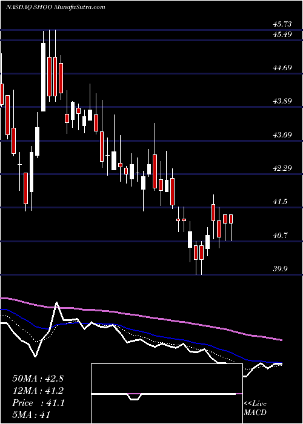Viewport: 303px width, 424px height.
Task: Select the 41.5 price level label
Action: [280, 202]
